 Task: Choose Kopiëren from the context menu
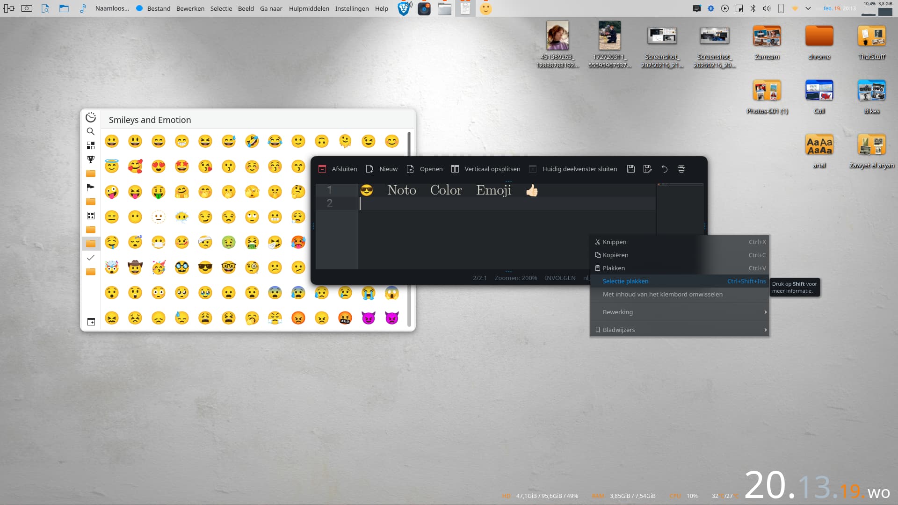tap(680, 255)
